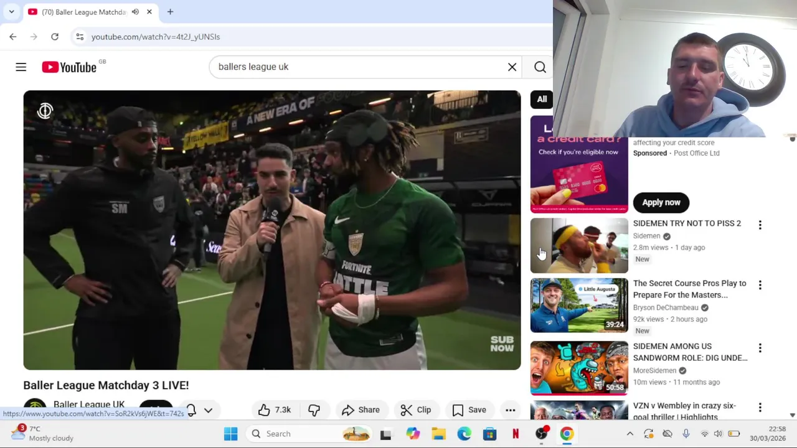This screenshot has width=797, height=448.
Task: Open the volume control in the system tray
Action: [718, 434]
